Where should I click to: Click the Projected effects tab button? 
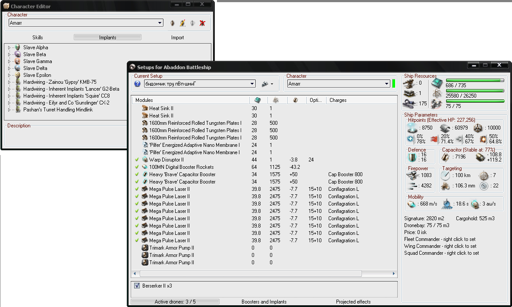(353, 302)
